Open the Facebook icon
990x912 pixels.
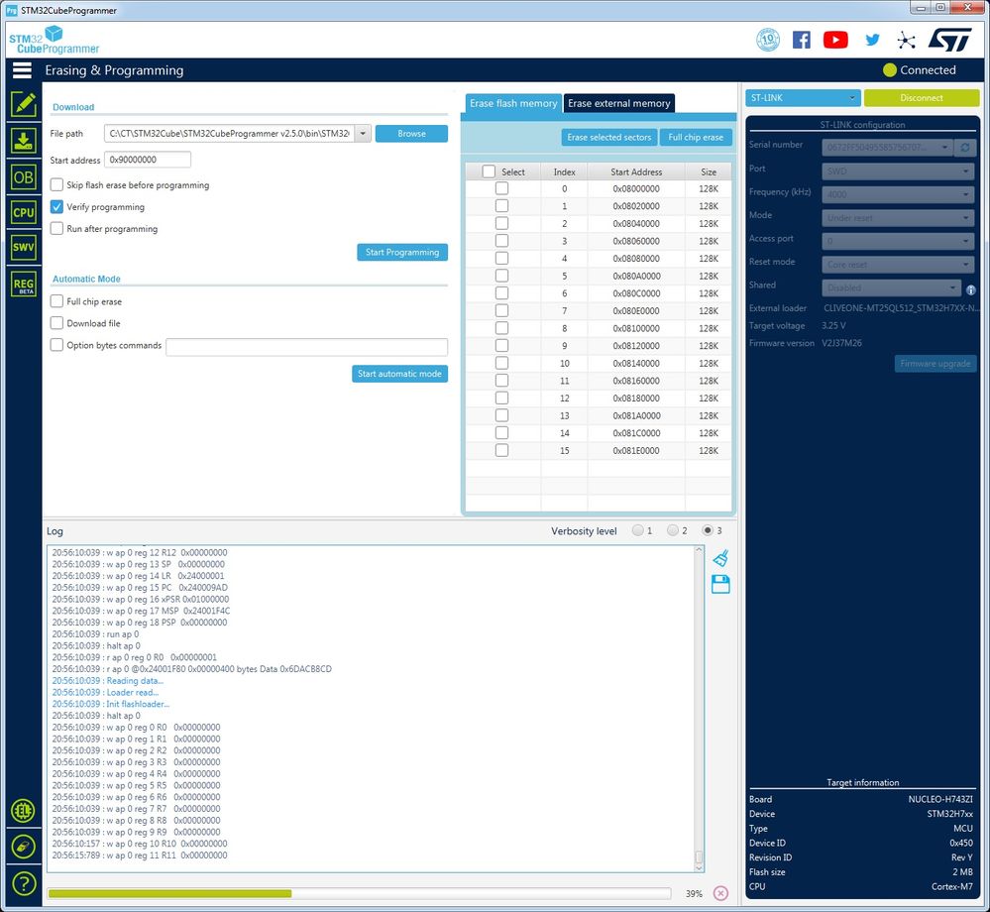[x=802, y=40]
